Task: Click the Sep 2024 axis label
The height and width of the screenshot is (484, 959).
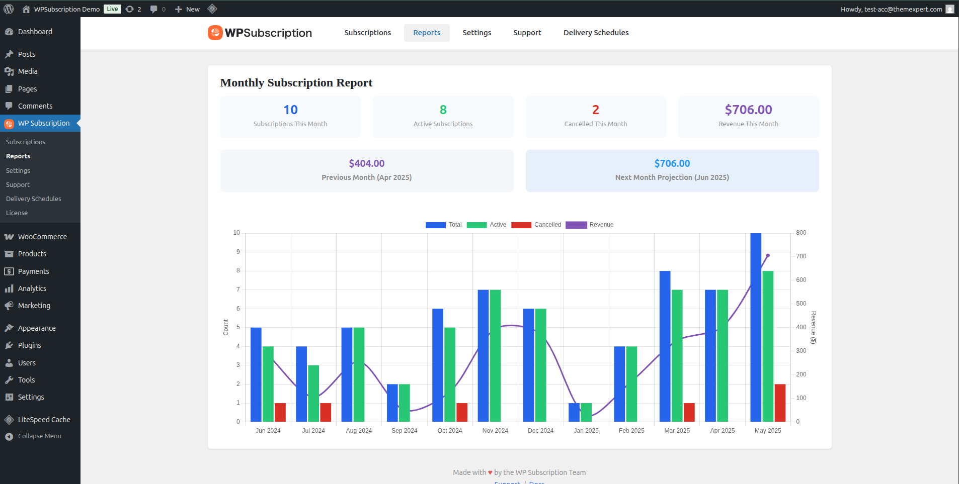Action: (x=405, y=431)
